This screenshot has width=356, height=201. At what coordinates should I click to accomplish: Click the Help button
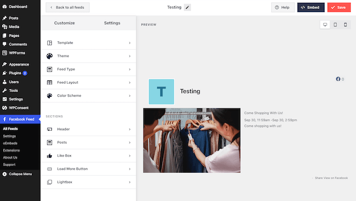tap(283, 7)
